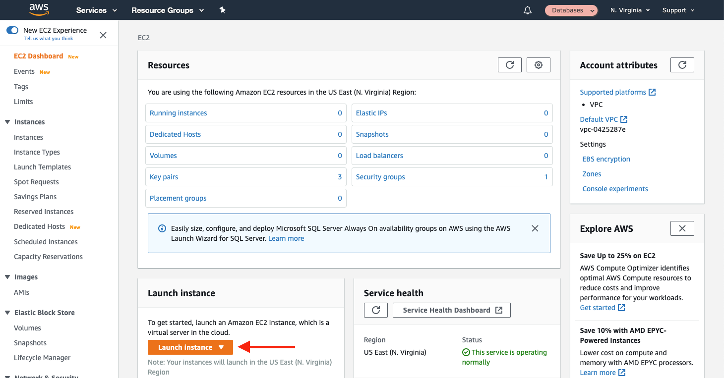Refresh the Service health status
The width and height of the screenshot is (724, 378).
pos(375,310)
